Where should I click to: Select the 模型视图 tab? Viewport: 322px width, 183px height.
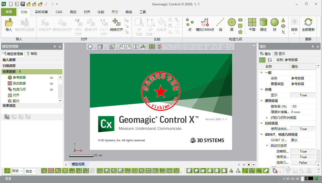[78, 164]
